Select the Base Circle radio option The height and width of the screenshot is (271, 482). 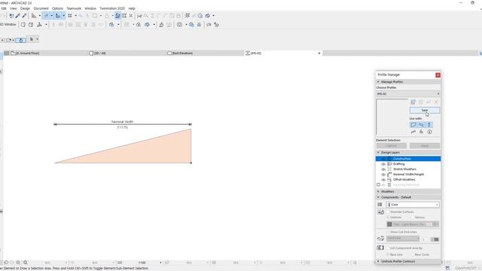(x=413, y=254)
